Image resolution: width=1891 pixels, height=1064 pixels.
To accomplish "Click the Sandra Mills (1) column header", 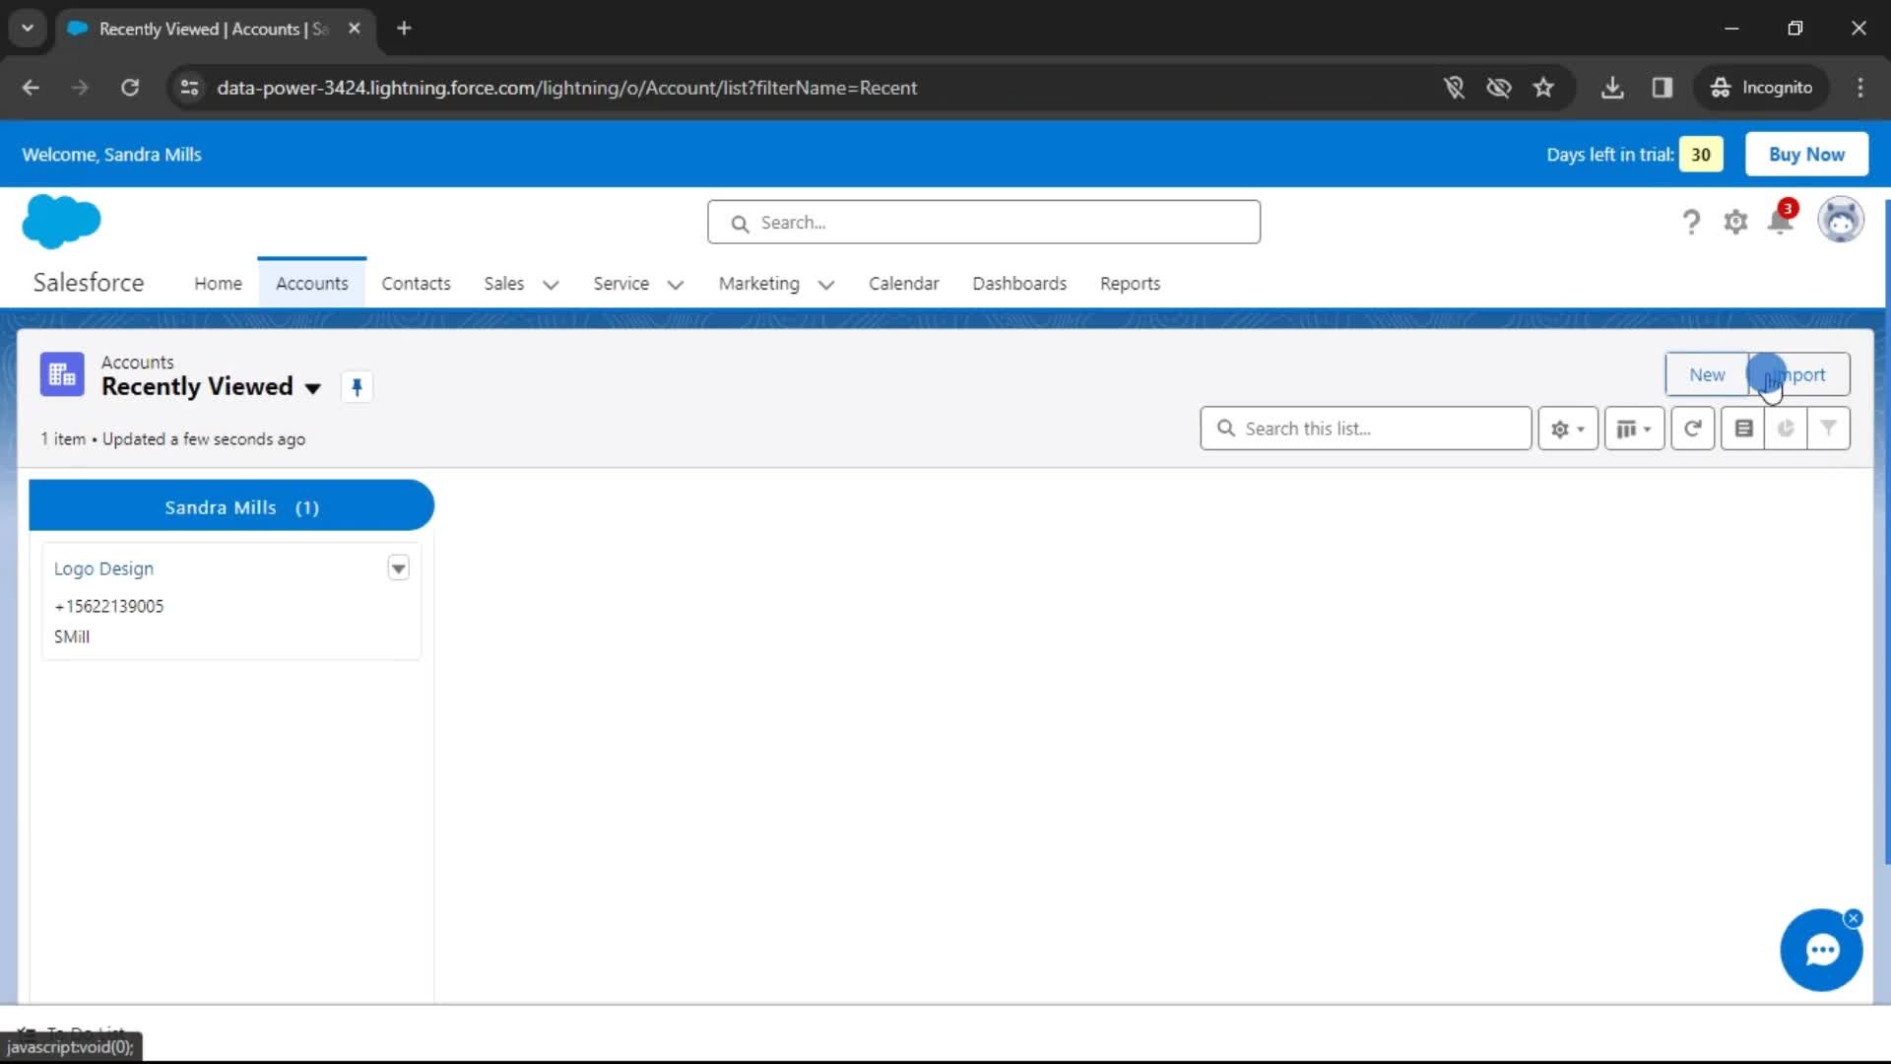I will click(x=231, y=506).
